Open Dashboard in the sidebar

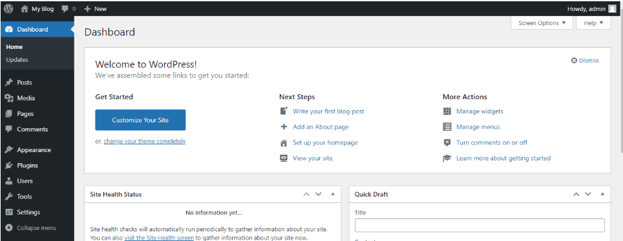[37, 30]
